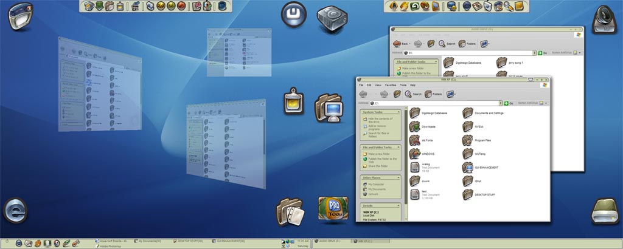The height and width of the screenshot is (249, 623).
Task: Open the power button desktop icon
Action: point(294,15)
